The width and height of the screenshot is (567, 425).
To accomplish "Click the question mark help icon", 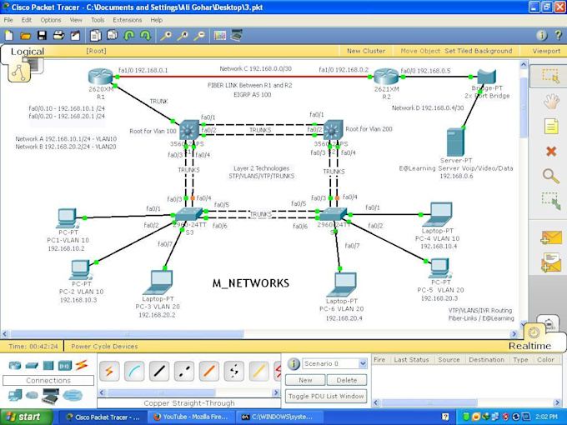I will coord(558,35).
